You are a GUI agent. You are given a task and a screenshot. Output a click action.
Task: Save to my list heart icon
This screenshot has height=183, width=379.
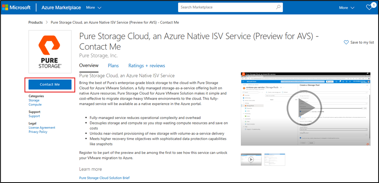(x=346, y=42)
